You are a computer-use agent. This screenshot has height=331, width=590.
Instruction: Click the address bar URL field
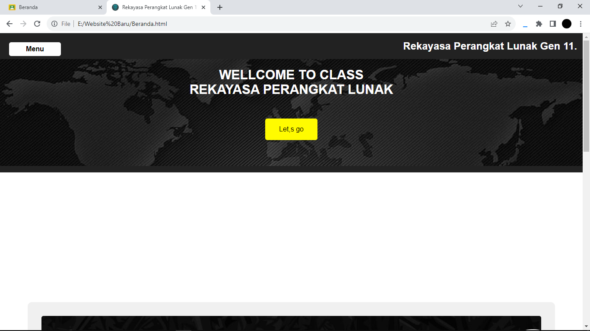281,24
